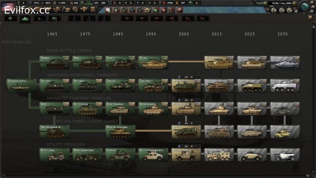Click the United States flag
Viewport: 316px width, 178px height.
8,6
